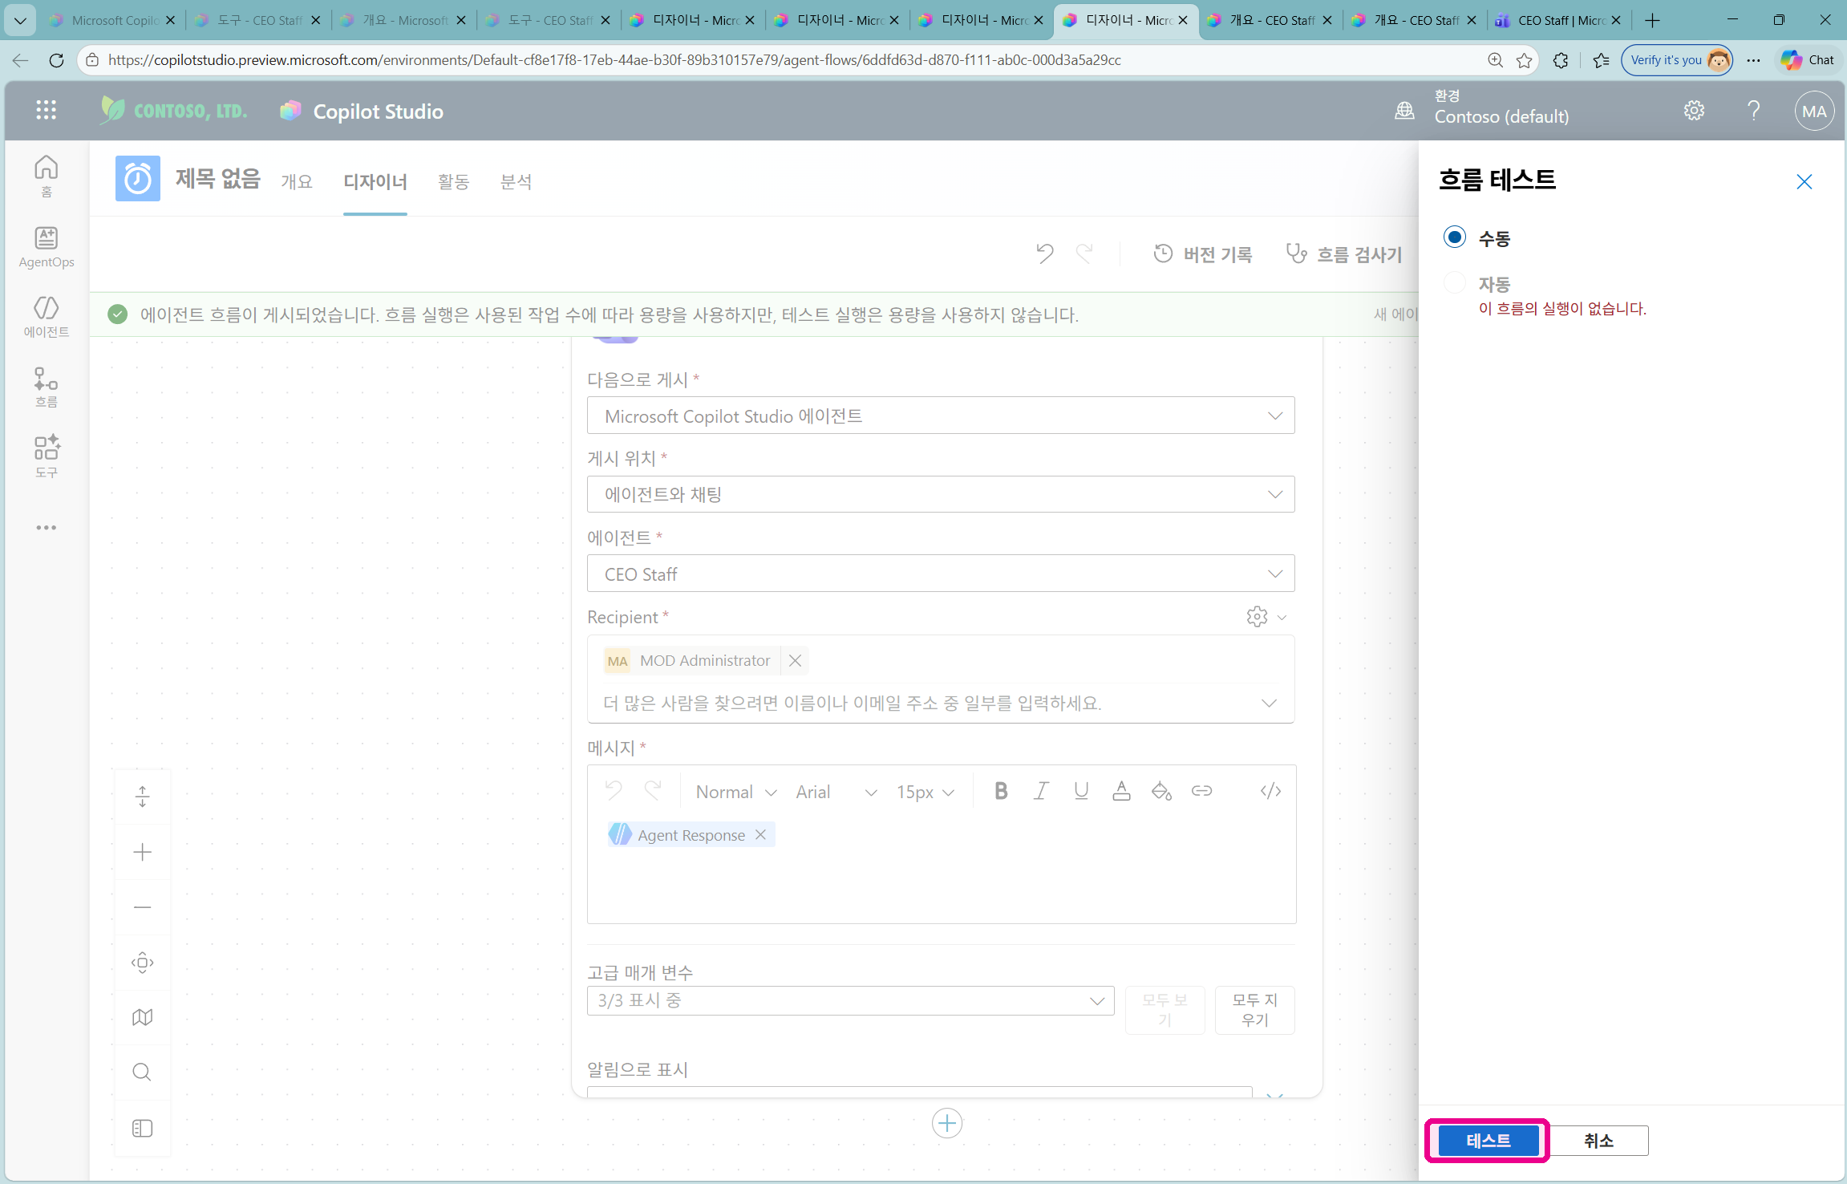Screen dimensions: 1847x1184
Task: Remove MOD Administrator recipient chip
Action: 795,660
